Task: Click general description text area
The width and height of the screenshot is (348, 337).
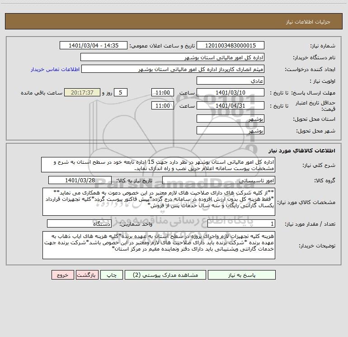Action: click(158, 165)
